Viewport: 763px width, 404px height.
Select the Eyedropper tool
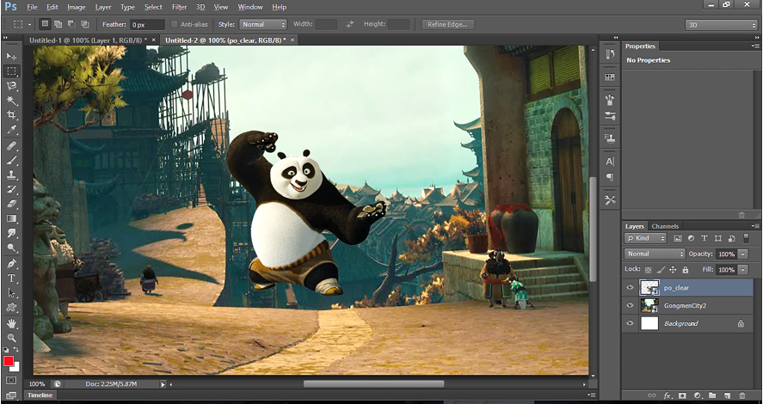click(12, 129)
